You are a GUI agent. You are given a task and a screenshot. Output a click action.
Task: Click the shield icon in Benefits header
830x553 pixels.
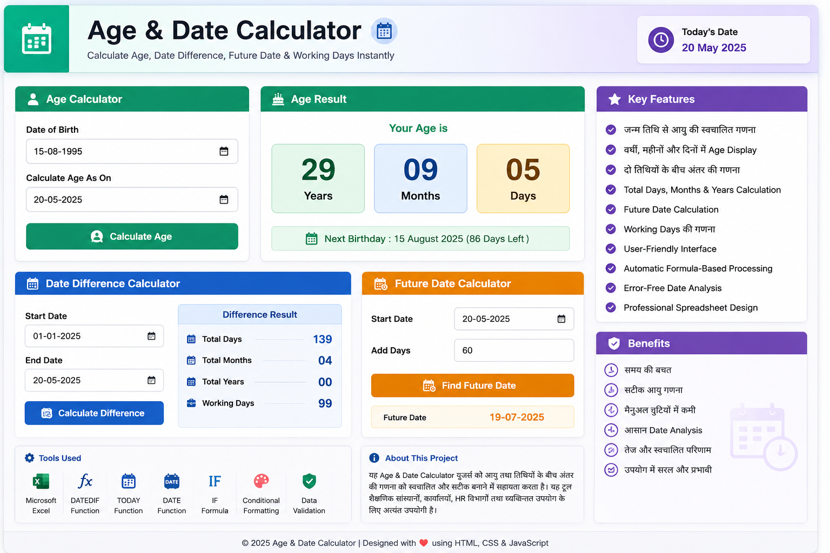click(614, 343)
